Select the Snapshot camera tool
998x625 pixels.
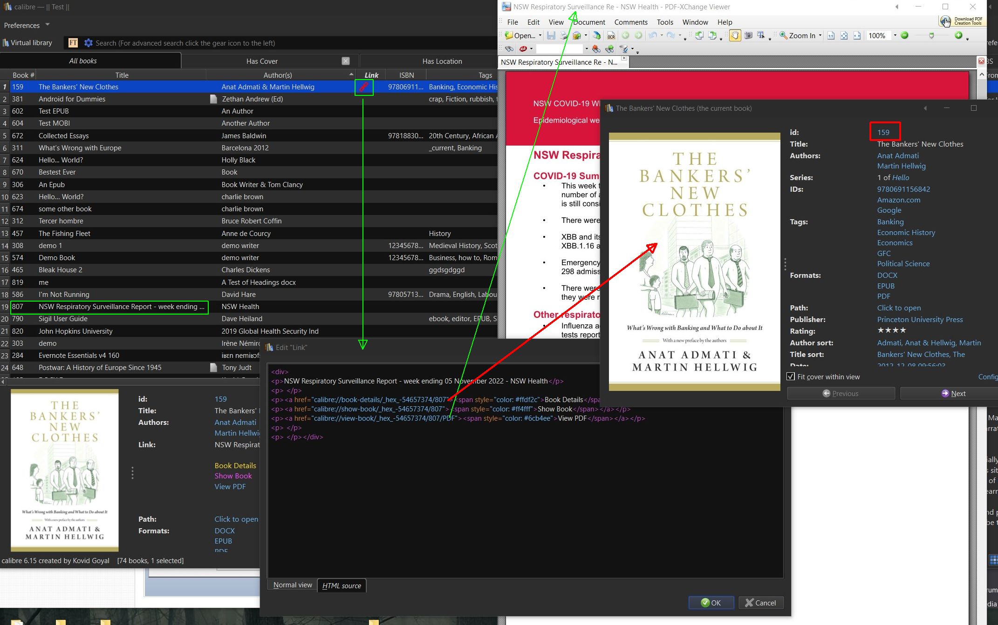(x=748, y=36)
